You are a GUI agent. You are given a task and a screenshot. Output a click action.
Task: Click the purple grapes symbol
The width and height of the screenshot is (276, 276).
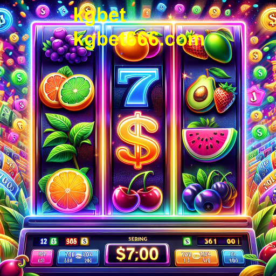(66, 46)
